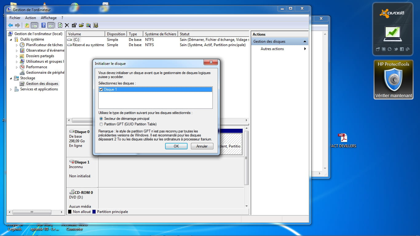The width and height of the screenshot is (420, 236).
Task: Expand the Observateur d'événements node
Action: click(x=17, y=51)
